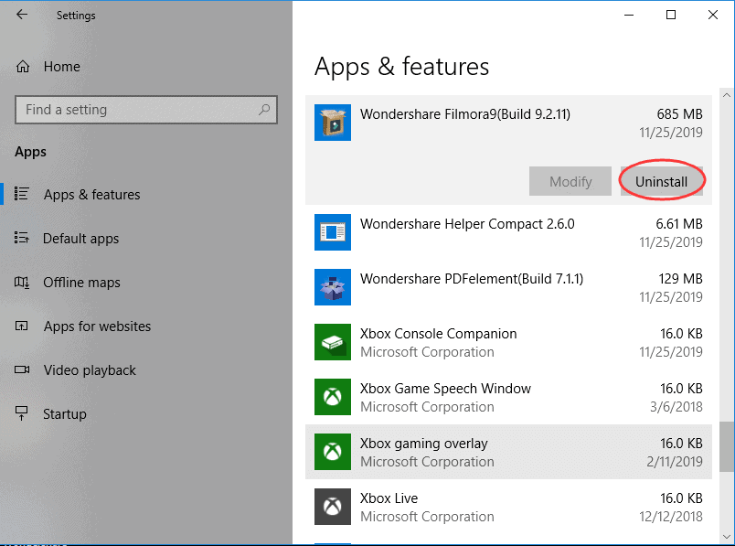Select Wondershare Helper Compact 2.6.0 entry
The height and width of the screenshot is (546, 735).
point(508,232)
